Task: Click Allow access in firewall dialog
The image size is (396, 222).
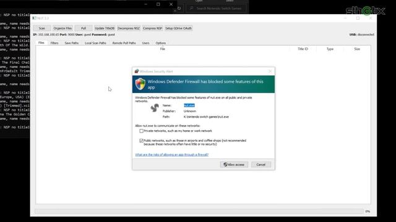Action: pyautogui.click(x=234, y=165)
